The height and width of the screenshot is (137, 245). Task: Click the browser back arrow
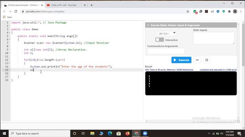[x=4, y=11]
